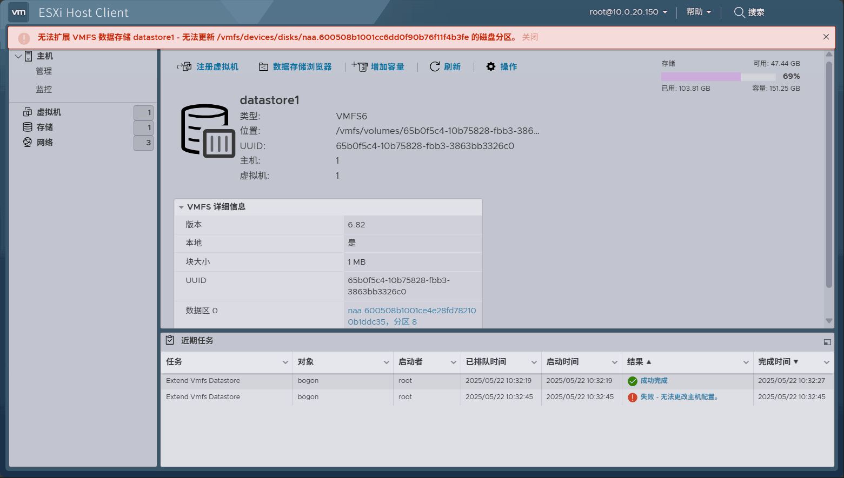The height and width of the screenshot is (478, 844).
Task: Click the ESXi Host Client title
Action: (83, 12)
